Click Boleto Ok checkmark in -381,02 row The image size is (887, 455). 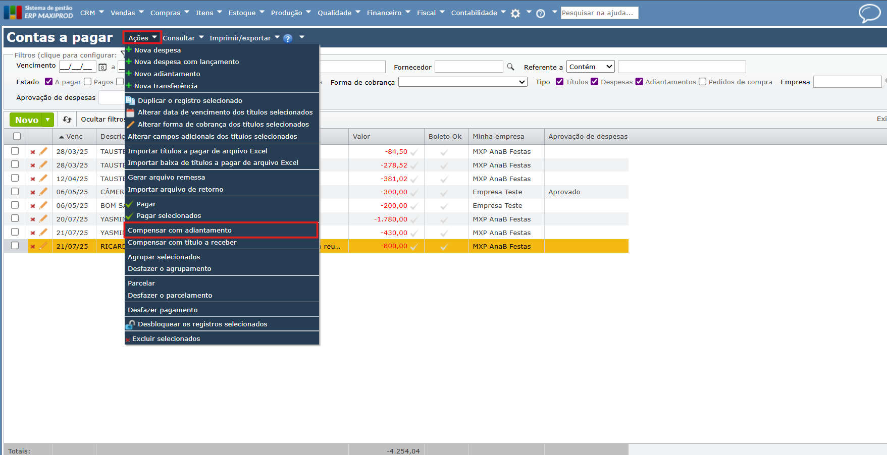[444, 179]
